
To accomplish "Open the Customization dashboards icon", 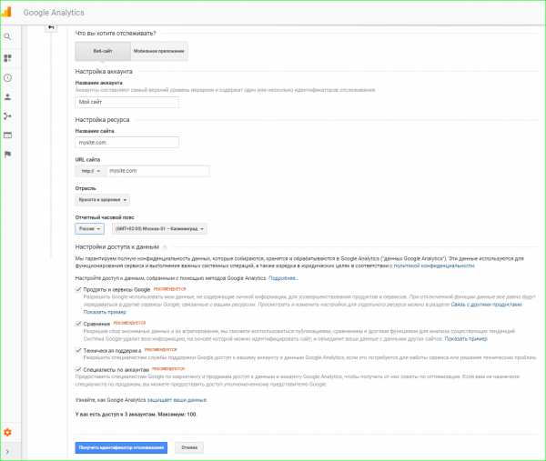I will point(7,57).
